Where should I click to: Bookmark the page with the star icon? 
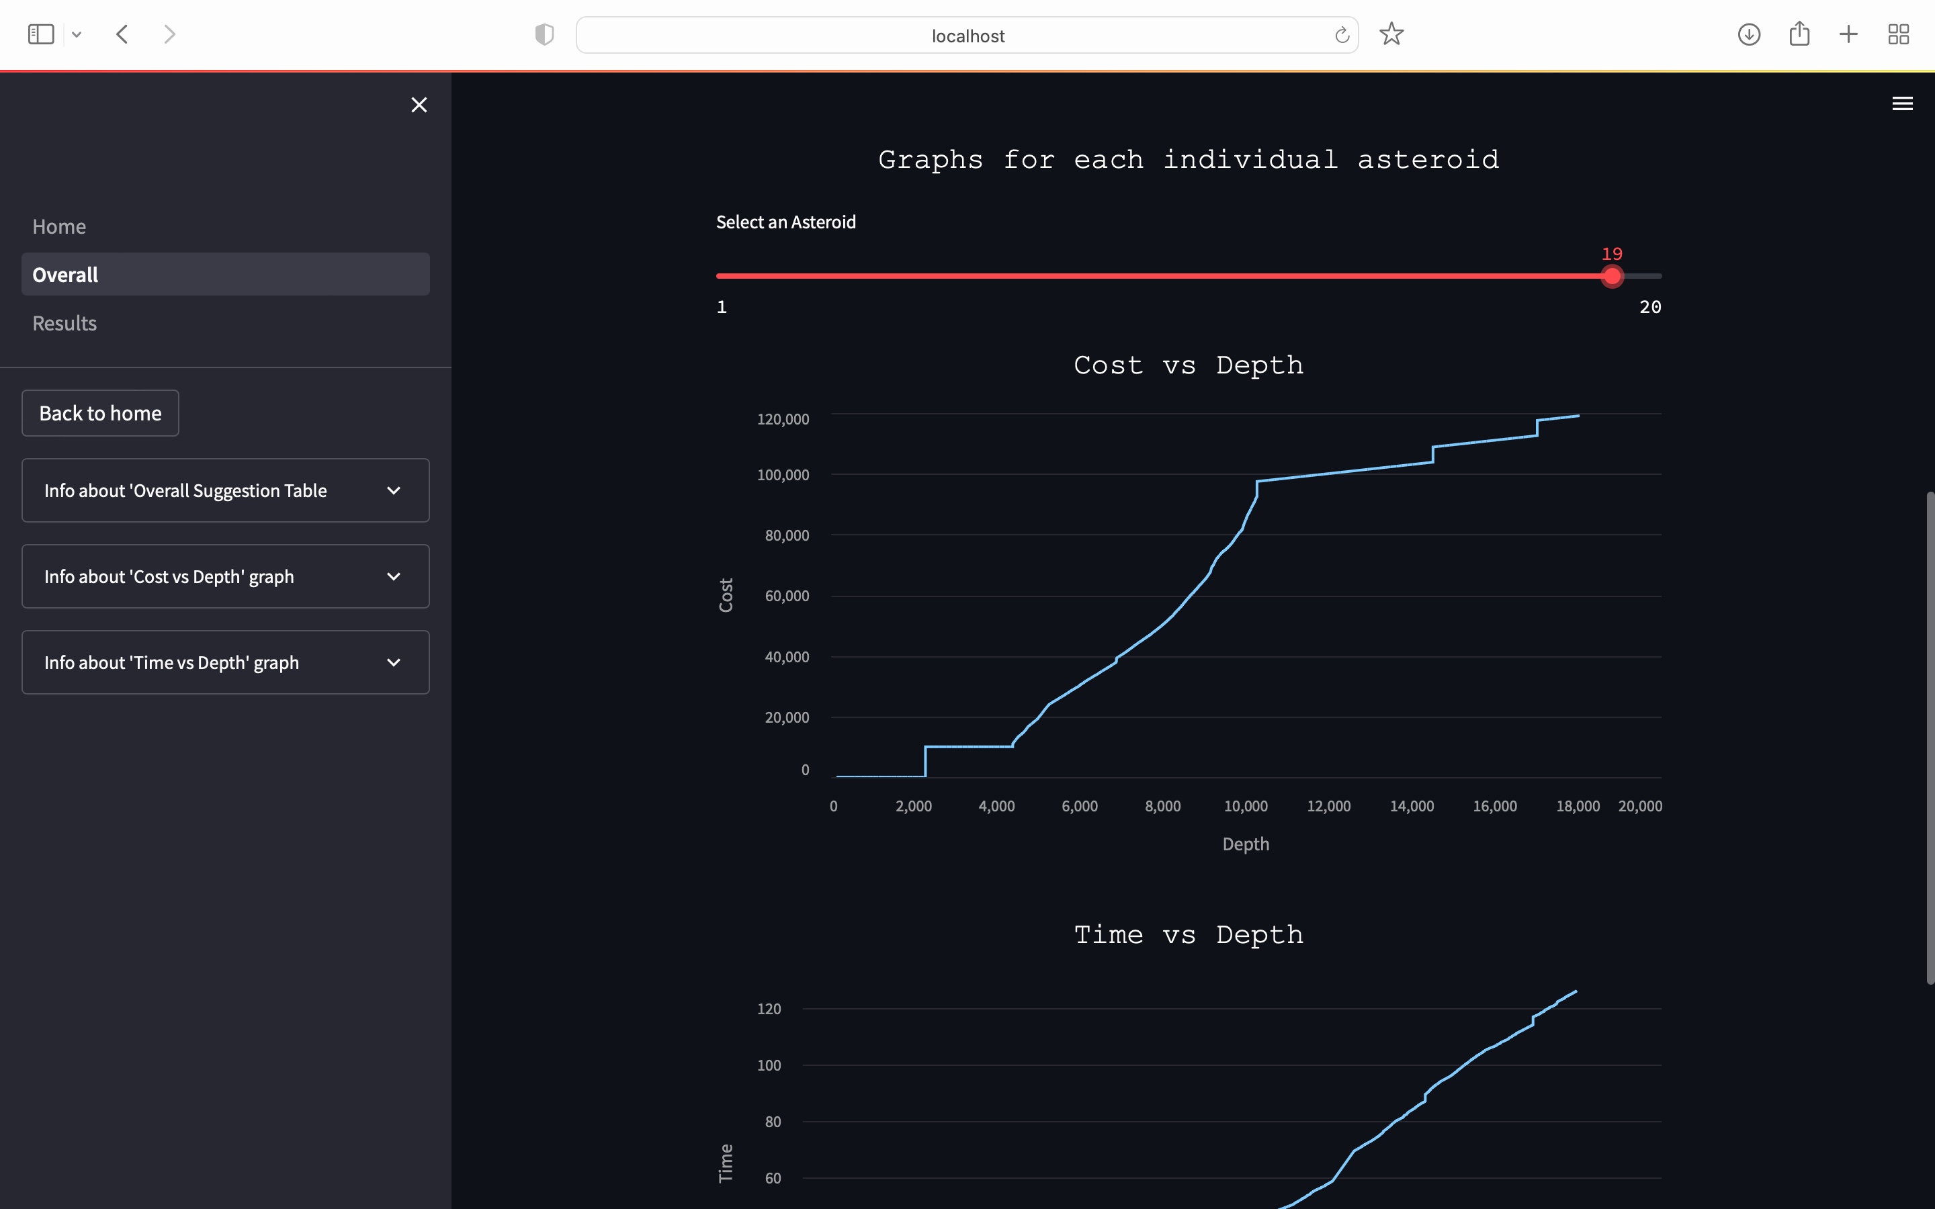[x=1391, y=34]
